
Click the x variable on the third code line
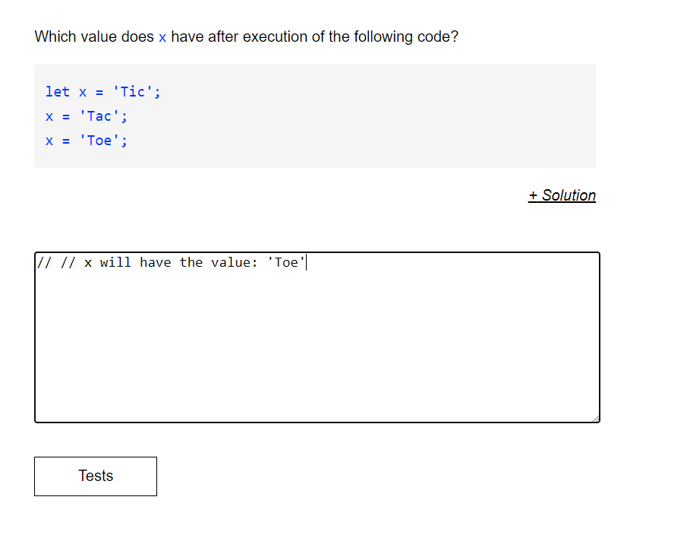point(48,140)
